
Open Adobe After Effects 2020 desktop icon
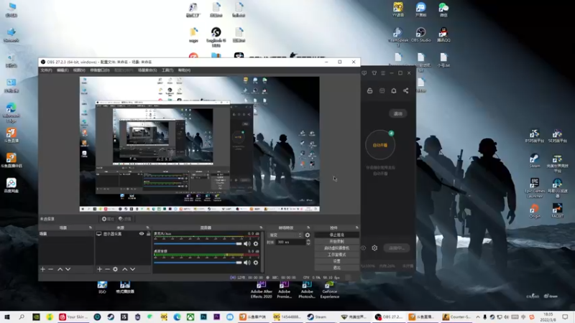(261, 290)
